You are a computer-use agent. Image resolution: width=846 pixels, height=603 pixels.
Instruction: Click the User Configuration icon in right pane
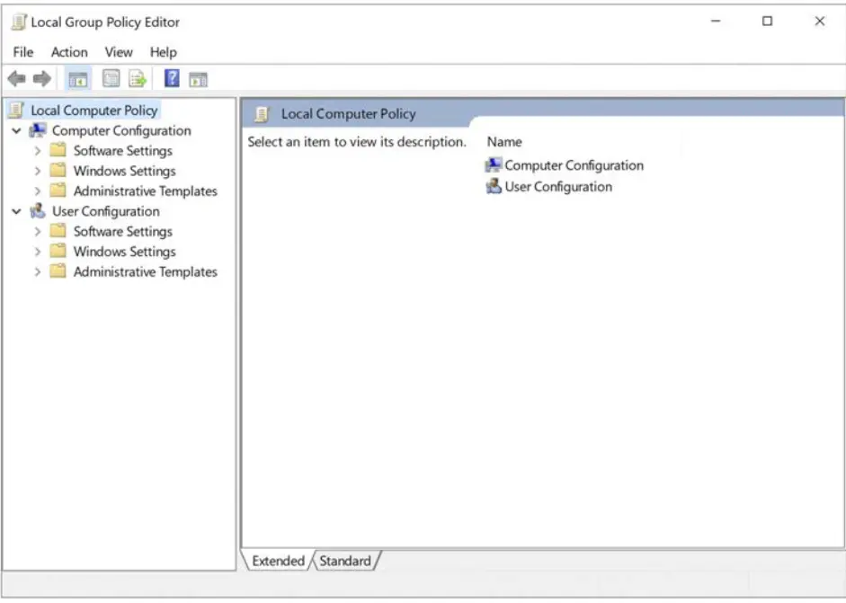(x=494, y=187)
